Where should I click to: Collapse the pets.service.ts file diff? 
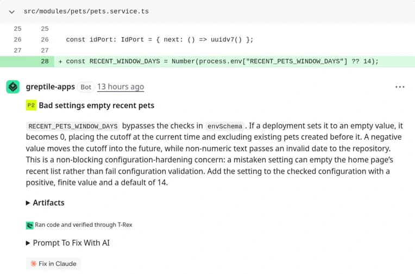(11, 11)
